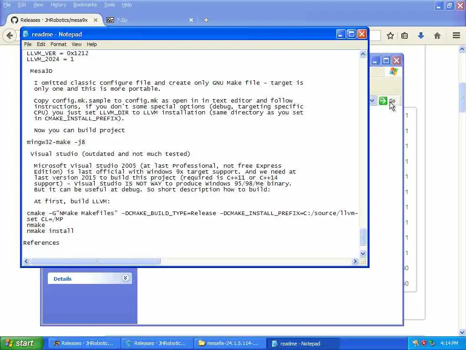Click the green Go arrow in Explorer

coord(383,101)
